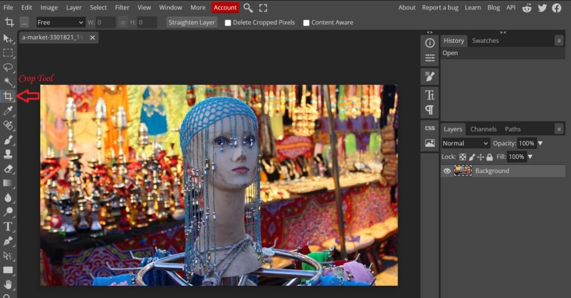Image resolution: width=571 pixels, height=298 pixels.
Task: Click the crop Width input field
Action: [x=106, y=22]
